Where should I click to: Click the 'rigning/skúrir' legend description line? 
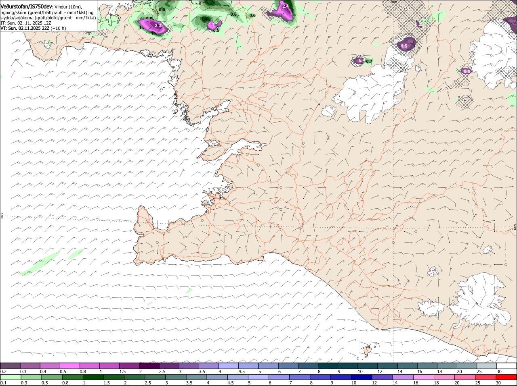tap(47, 12)
